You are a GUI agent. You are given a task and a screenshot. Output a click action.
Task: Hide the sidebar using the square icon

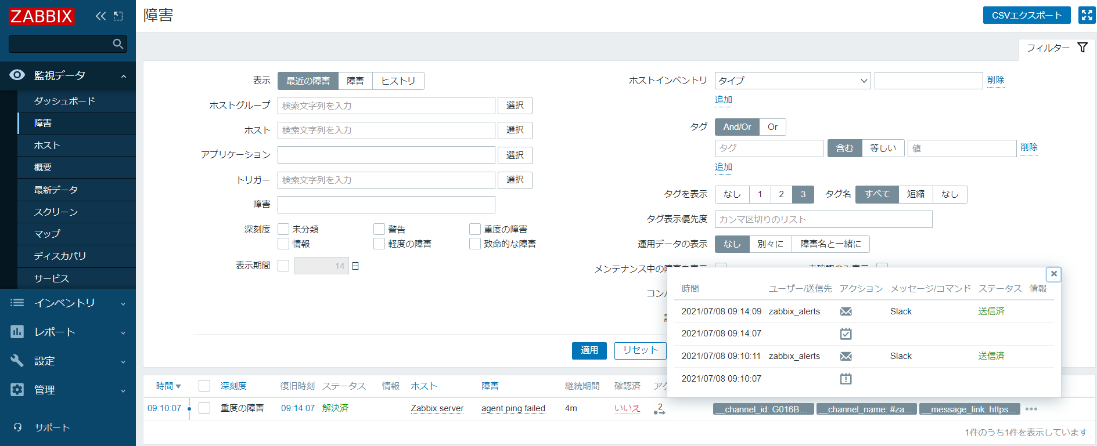pyautogui.click(x=118, y=16)
